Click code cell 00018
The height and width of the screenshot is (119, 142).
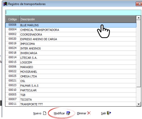coord(12,53)
